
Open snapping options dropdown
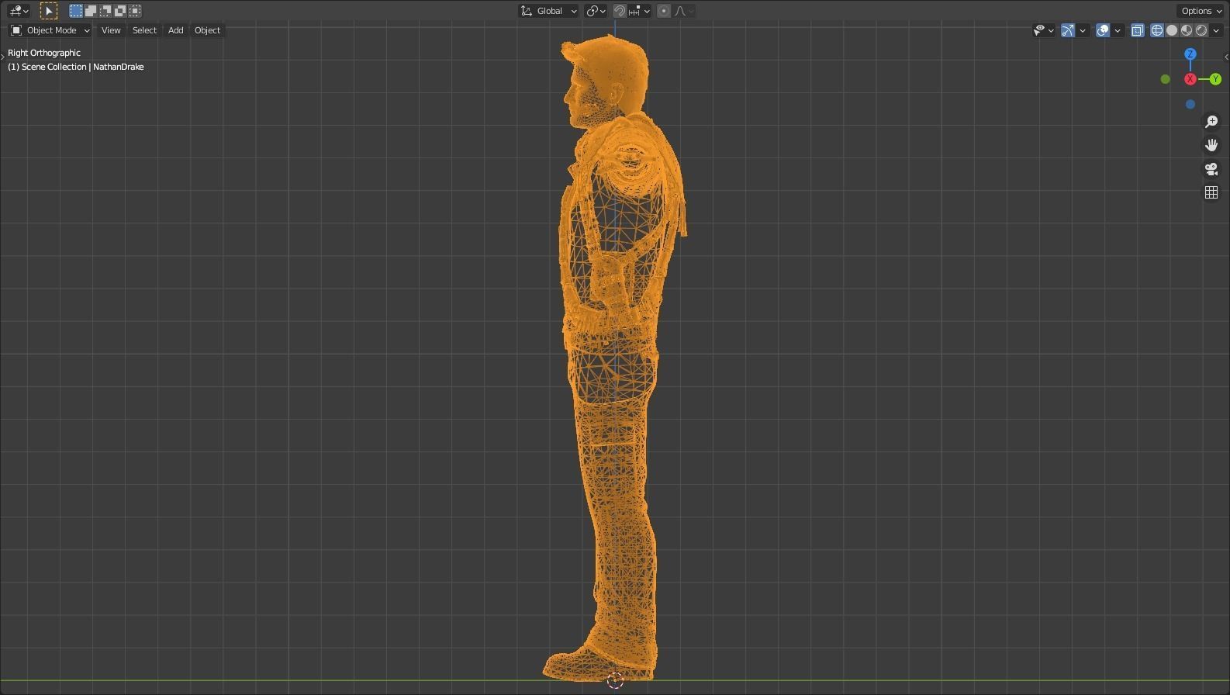pos(639,11)
